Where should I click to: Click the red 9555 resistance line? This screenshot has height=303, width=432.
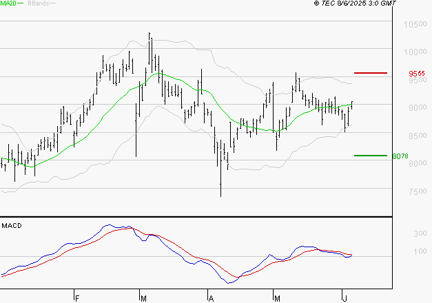[371, 73]
